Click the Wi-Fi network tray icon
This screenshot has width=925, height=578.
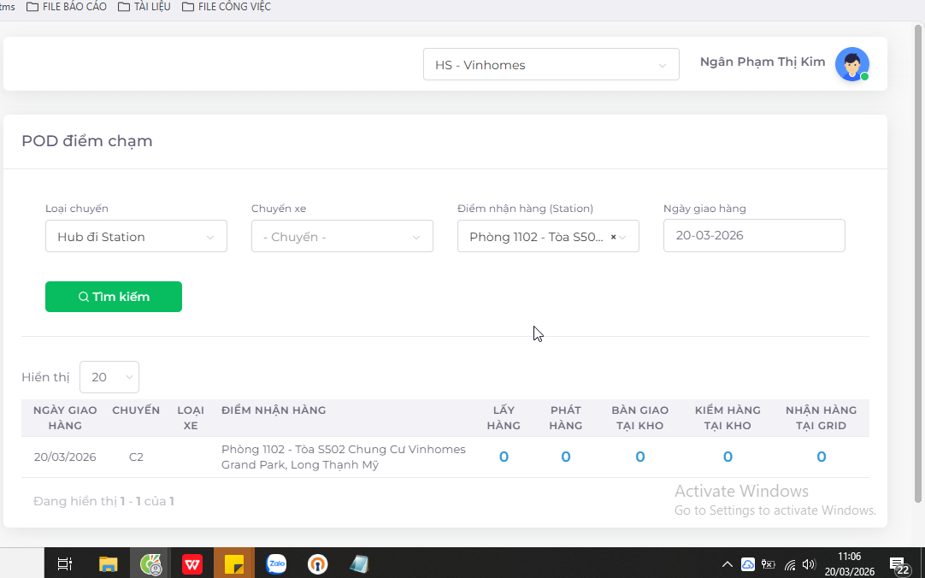[x=789, y=564]
